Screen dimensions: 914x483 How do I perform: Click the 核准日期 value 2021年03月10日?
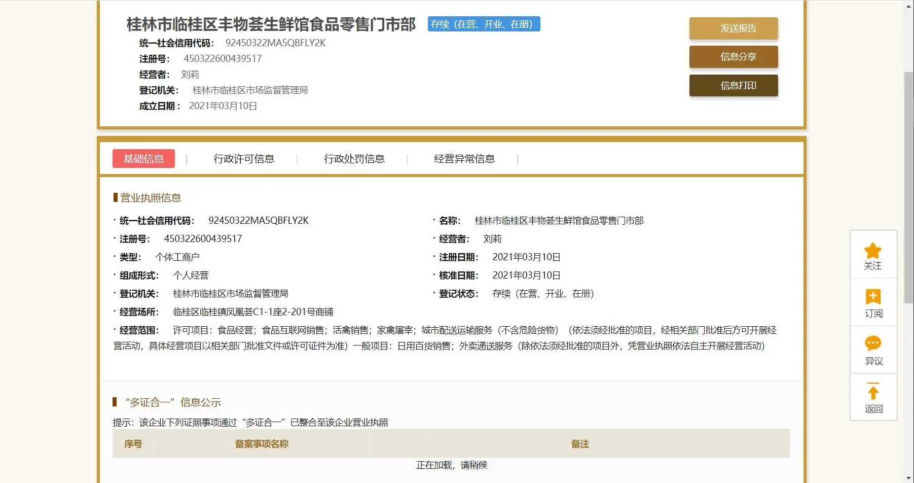[527, 275]
